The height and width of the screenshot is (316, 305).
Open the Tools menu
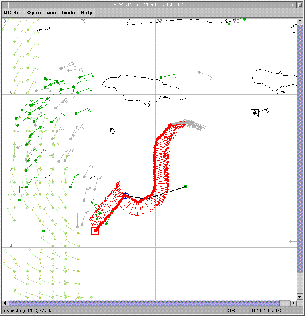(68, 13)
